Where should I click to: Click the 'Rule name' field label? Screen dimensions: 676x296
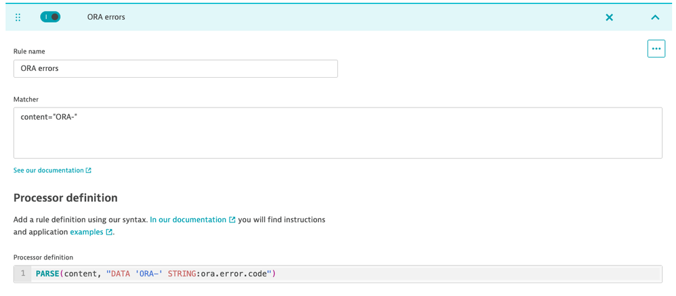pos(29,51)
